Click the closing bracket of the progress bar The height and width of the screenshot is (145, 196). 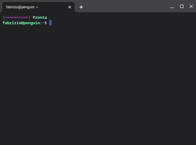point(29,18)
